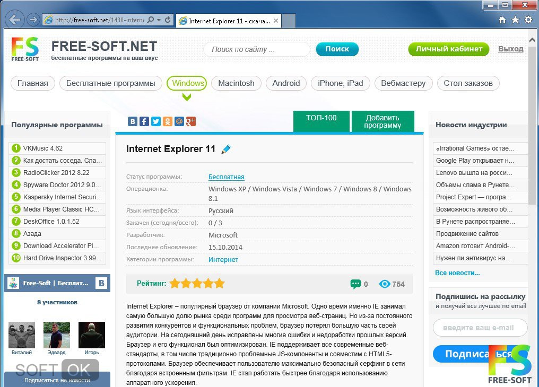Expand the green chevron under Windows
Image resolution: width=539 pixels, height=387 pixels.
point(187,97)
